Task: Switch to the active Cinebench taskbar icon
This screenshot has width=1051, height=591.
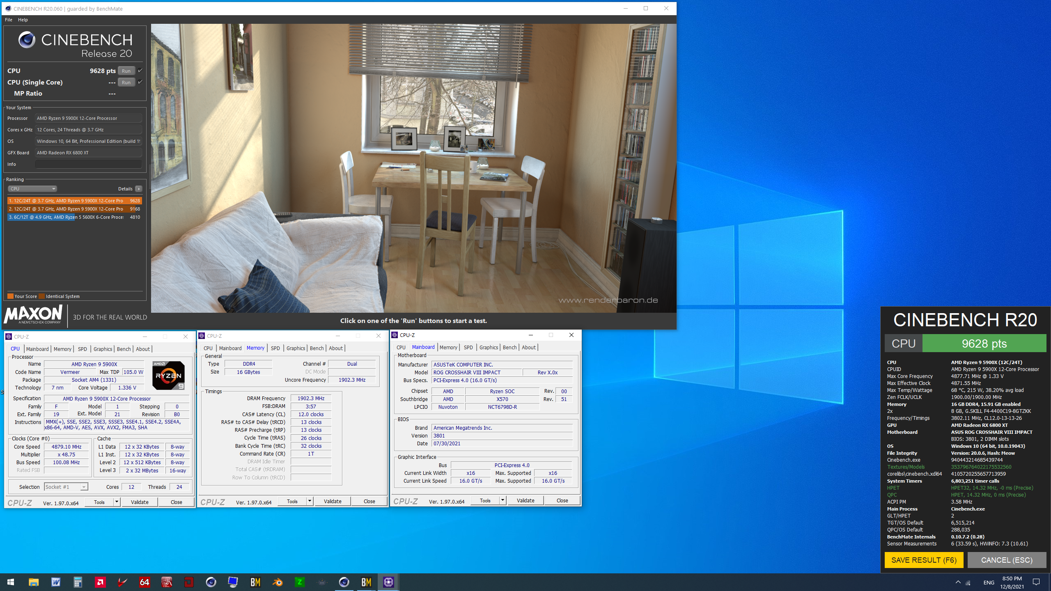Action: click(344, 582)
